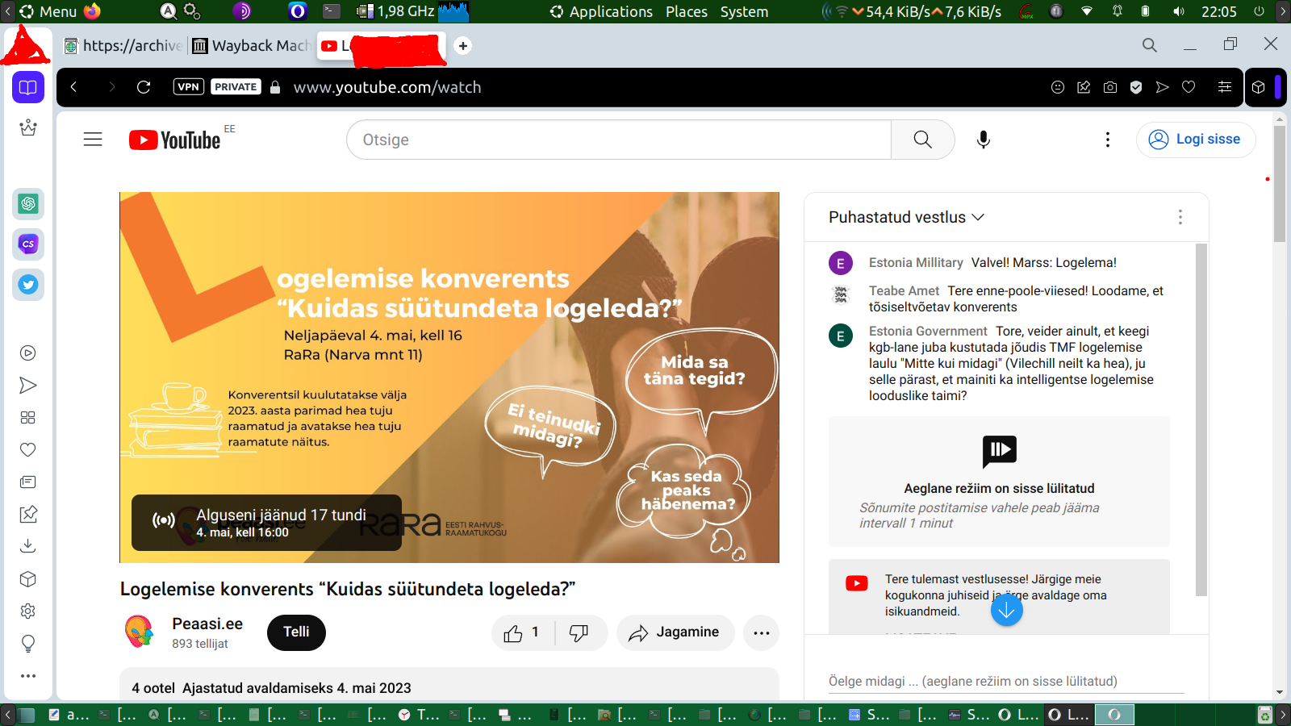
Task: Click the YouTube search magnifier button
Action: tap(923, 140)
